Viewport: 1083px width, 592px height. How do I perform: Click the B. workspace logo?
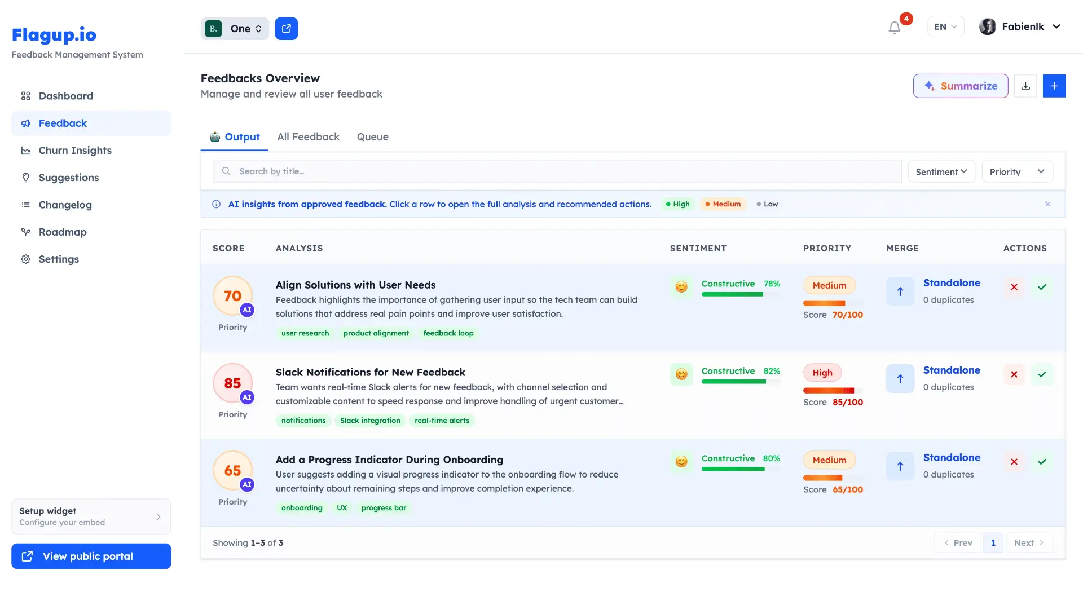click(213, 29)
